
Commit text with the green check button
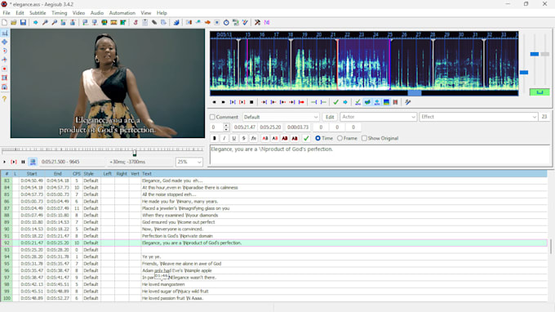306,138
